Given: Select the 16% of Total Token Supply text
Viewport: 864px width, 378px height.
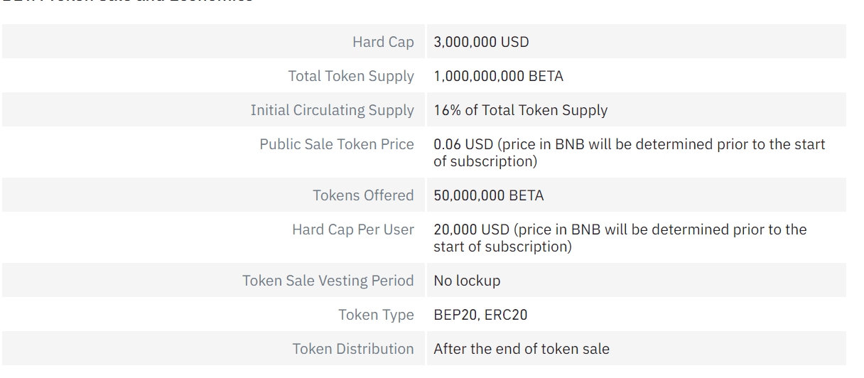Looking at the screenshot, I should tap(521, 110).
